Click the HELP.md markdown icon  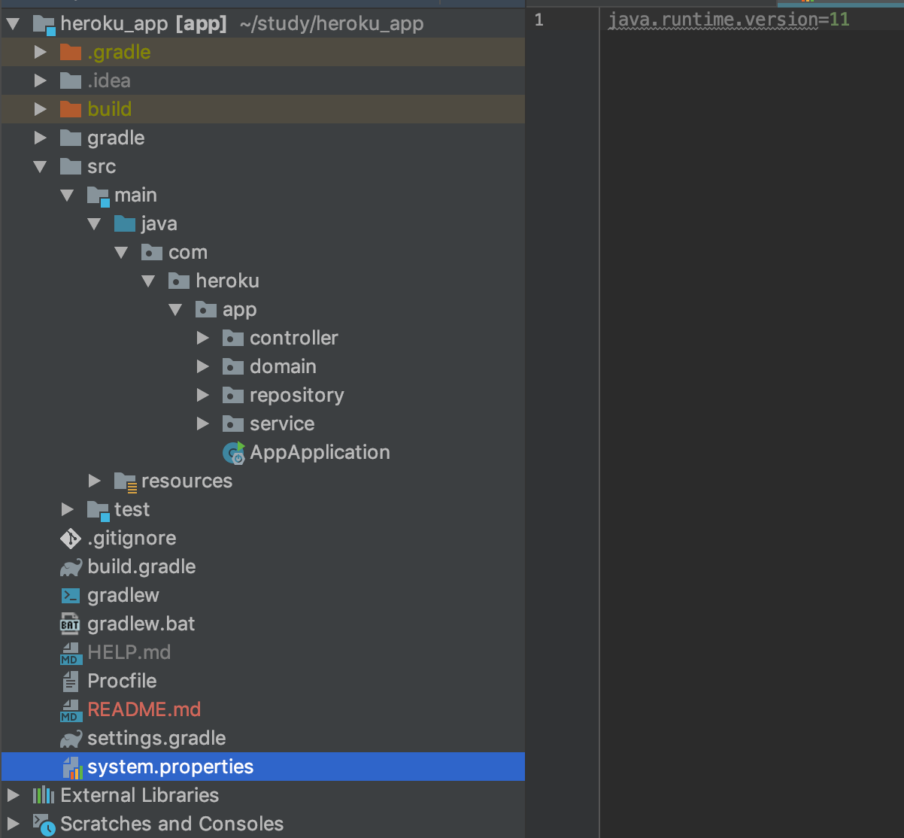(70, 653)
